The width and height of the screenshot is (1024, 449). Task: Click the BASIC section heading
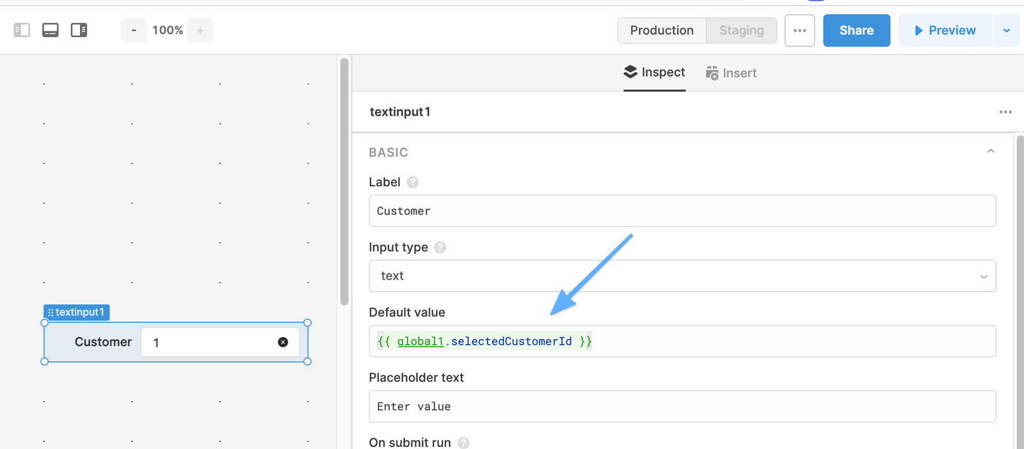[388, 152]
